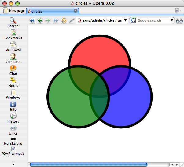This screenshot has height=167, width=184.
Task: Click the Rewind double-arrow button
Action: click(32, 20)
